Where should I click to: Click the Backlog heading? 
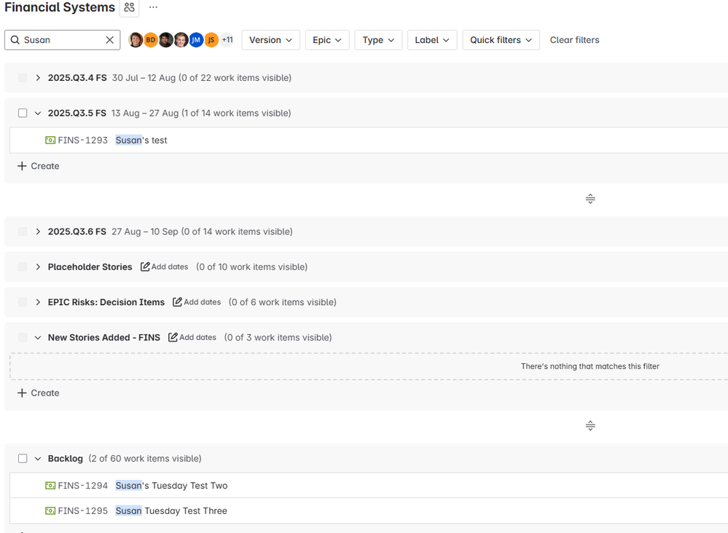65,458
